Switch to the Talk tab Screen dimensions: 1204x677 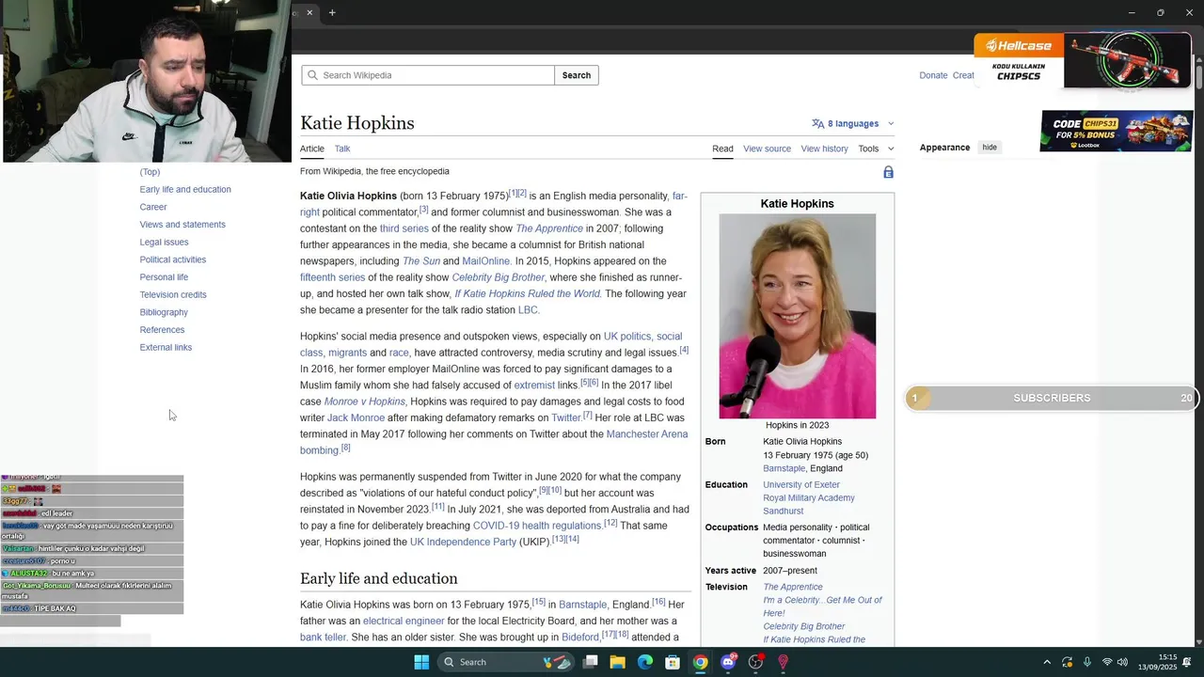(342, 149)
